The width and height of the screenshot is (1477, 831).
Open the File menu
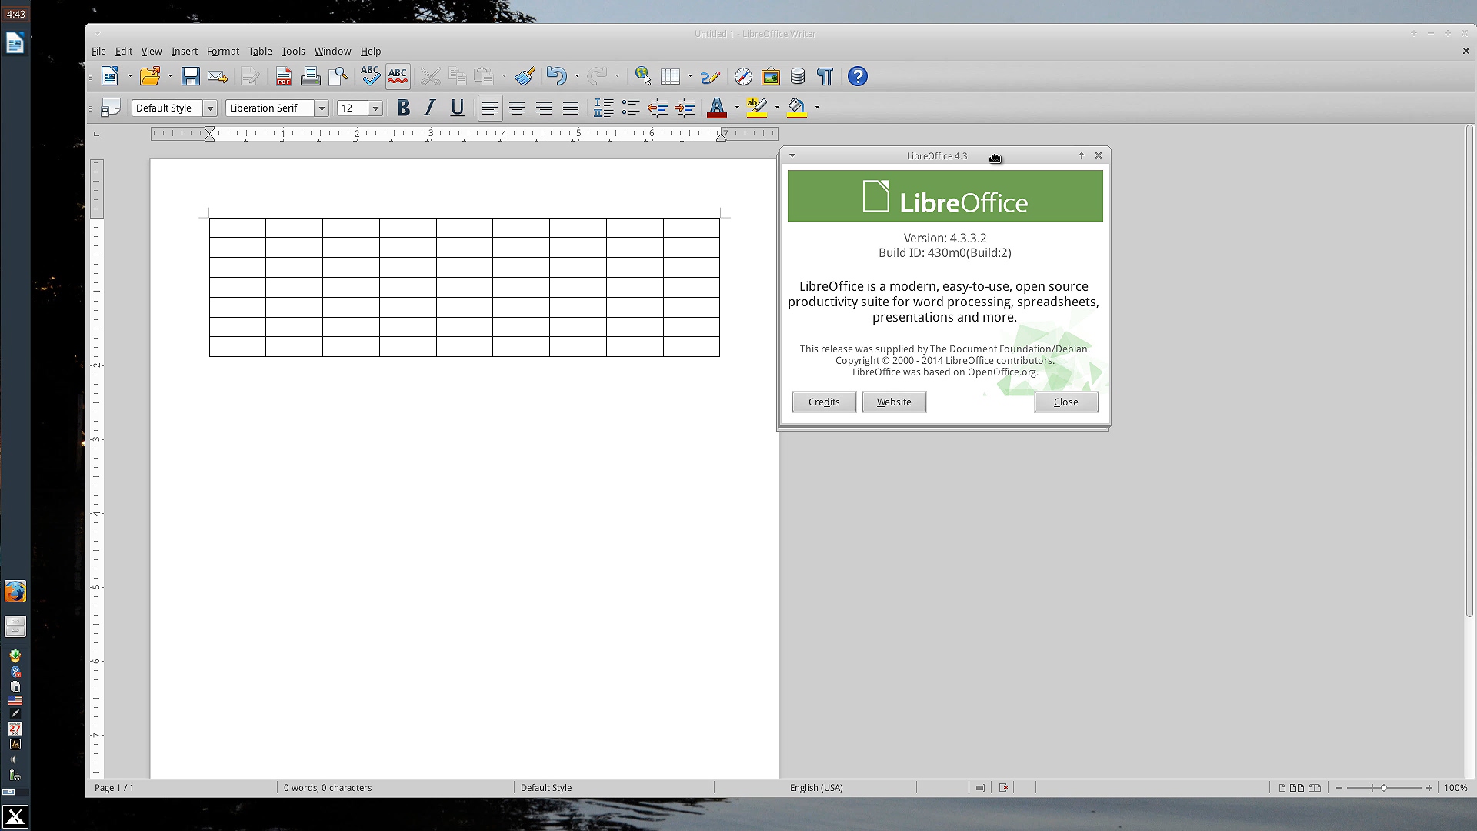pos(98,51)
